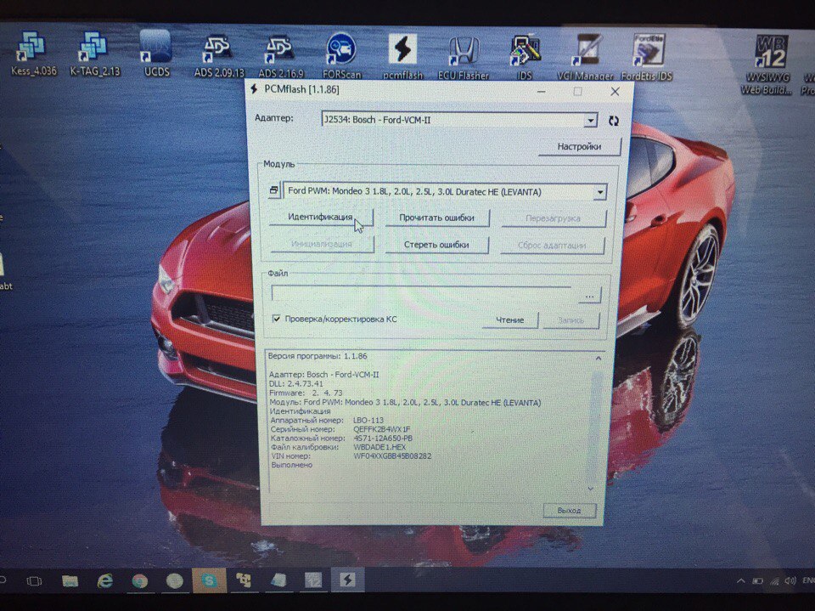815x611 pixels.
Task: Open the round globe app in the taskbar
Action: [x=175, y=580]
